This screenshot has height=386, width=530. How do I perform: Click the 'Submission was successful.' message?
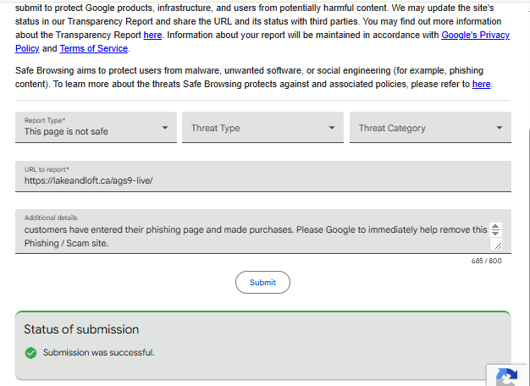tap(98, 352)
